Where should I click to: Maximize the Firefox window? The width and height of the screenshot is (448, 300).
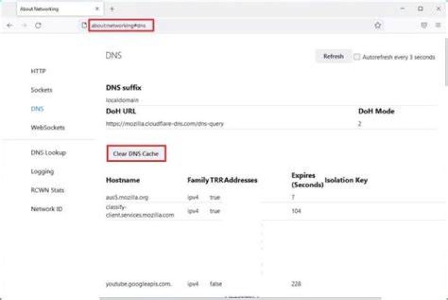coord(420,9)
